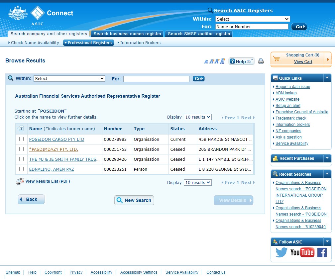
Task: Open recent search for '610239040'
Action: [301, 224]
